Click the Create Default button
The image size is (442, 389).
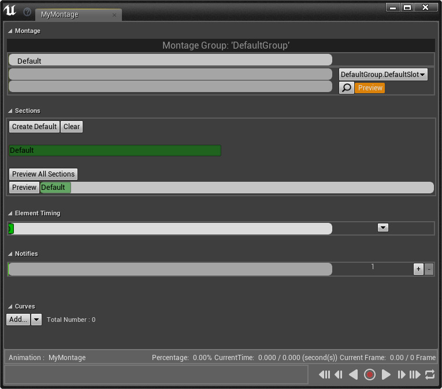click(35, 127)
